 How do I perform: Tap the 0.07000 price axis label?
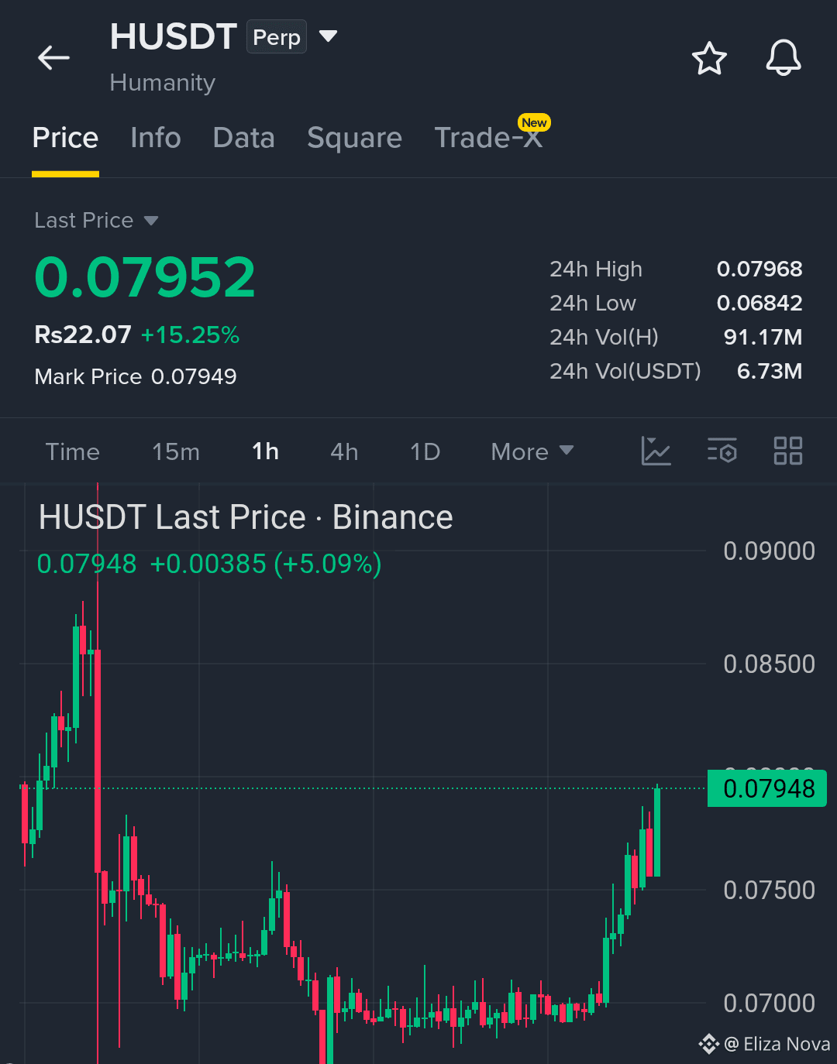pyautogui.click(x=769, y=1004)
